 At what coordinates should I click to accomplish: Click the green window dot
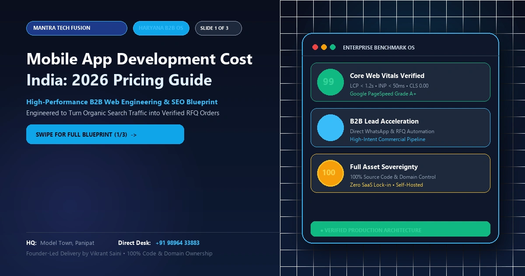pos(332,47)
